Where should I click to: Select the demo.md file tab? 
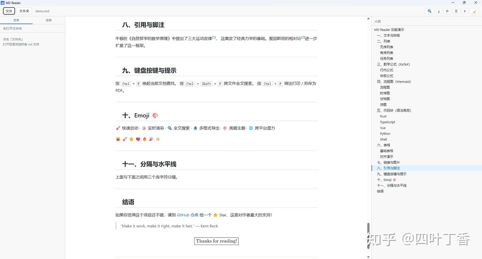point(42,11)
